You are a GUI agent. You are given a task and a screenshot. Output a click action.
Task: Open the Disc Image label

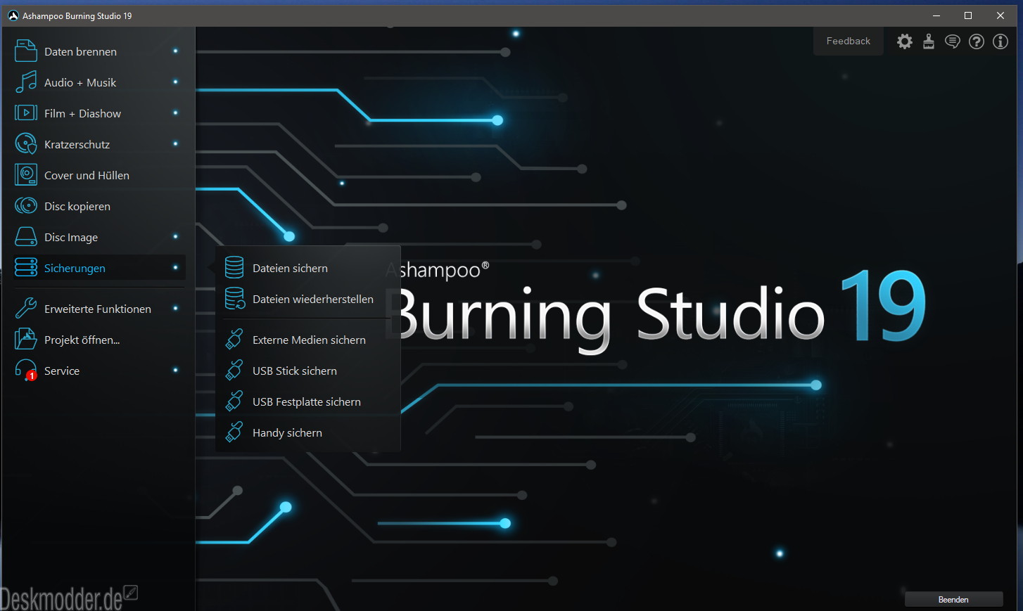(x=71, y=237)
